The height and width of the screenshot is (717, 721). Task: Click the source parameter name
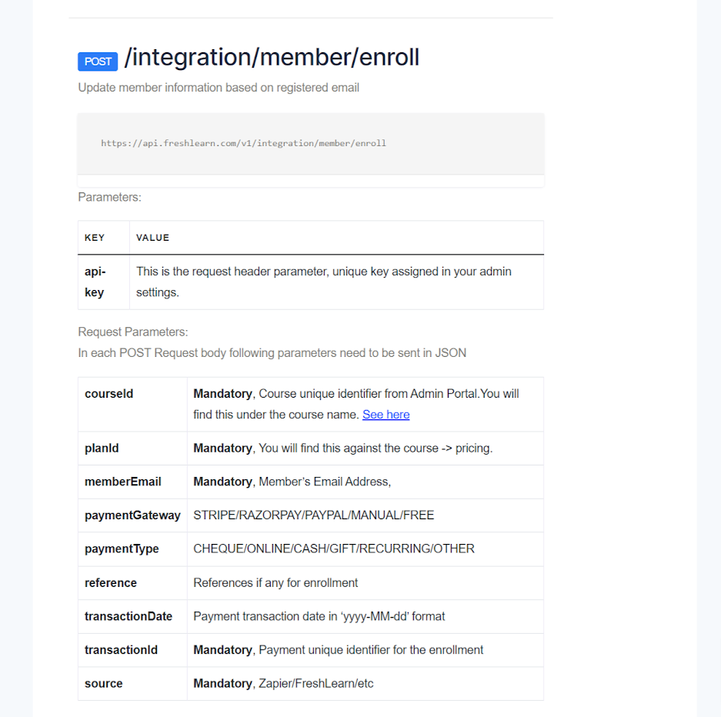point(103,683)
